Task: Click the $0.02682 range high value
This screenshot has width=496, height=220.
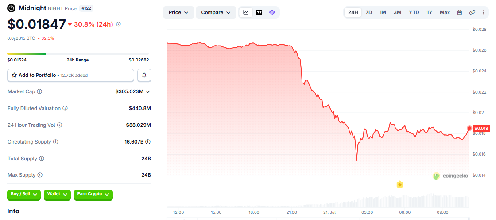Action: click(x=139, y=60)
